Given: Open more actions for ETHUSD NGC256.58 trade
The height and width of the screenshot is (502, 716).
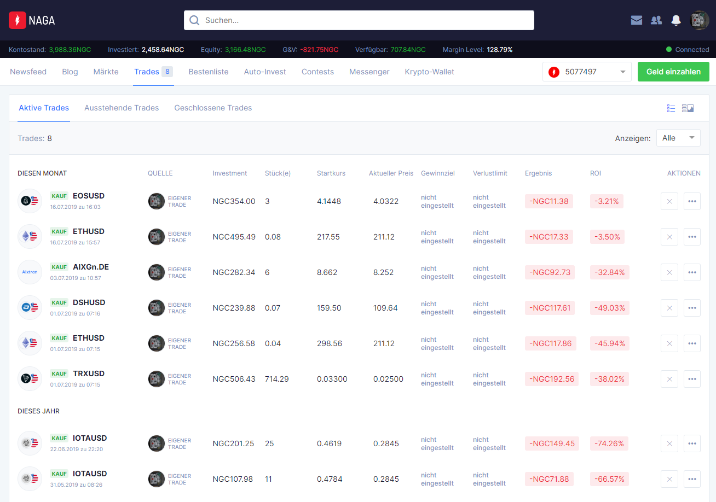Looking at the screenshot, I should (692, 343).
